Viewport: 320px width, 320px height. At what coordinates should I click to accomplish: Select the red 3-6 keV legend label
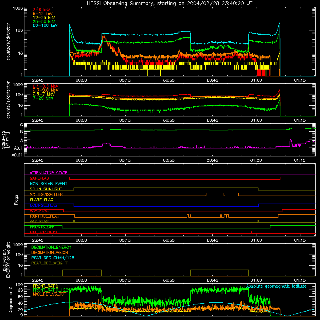pos(42,10)
